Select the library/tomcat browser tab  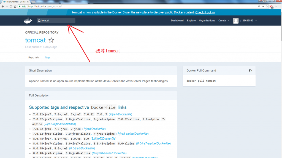[x=16, y=2]
